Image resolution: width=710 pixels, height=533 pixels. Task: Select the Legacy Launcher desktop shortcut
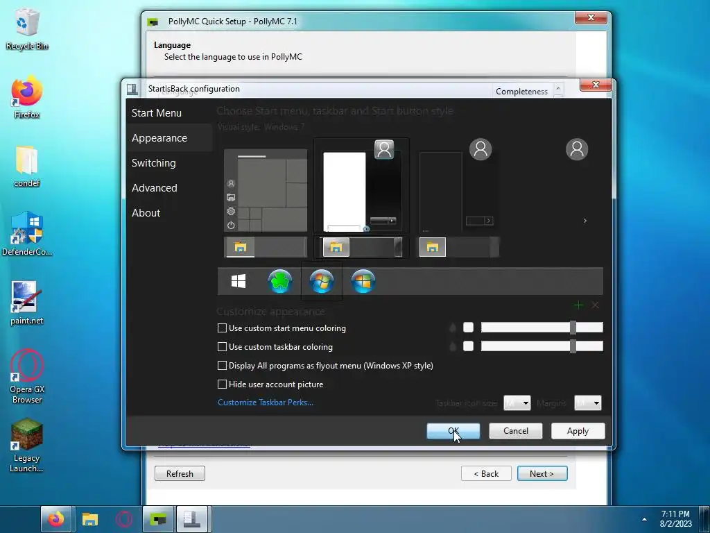pos(27,445)
